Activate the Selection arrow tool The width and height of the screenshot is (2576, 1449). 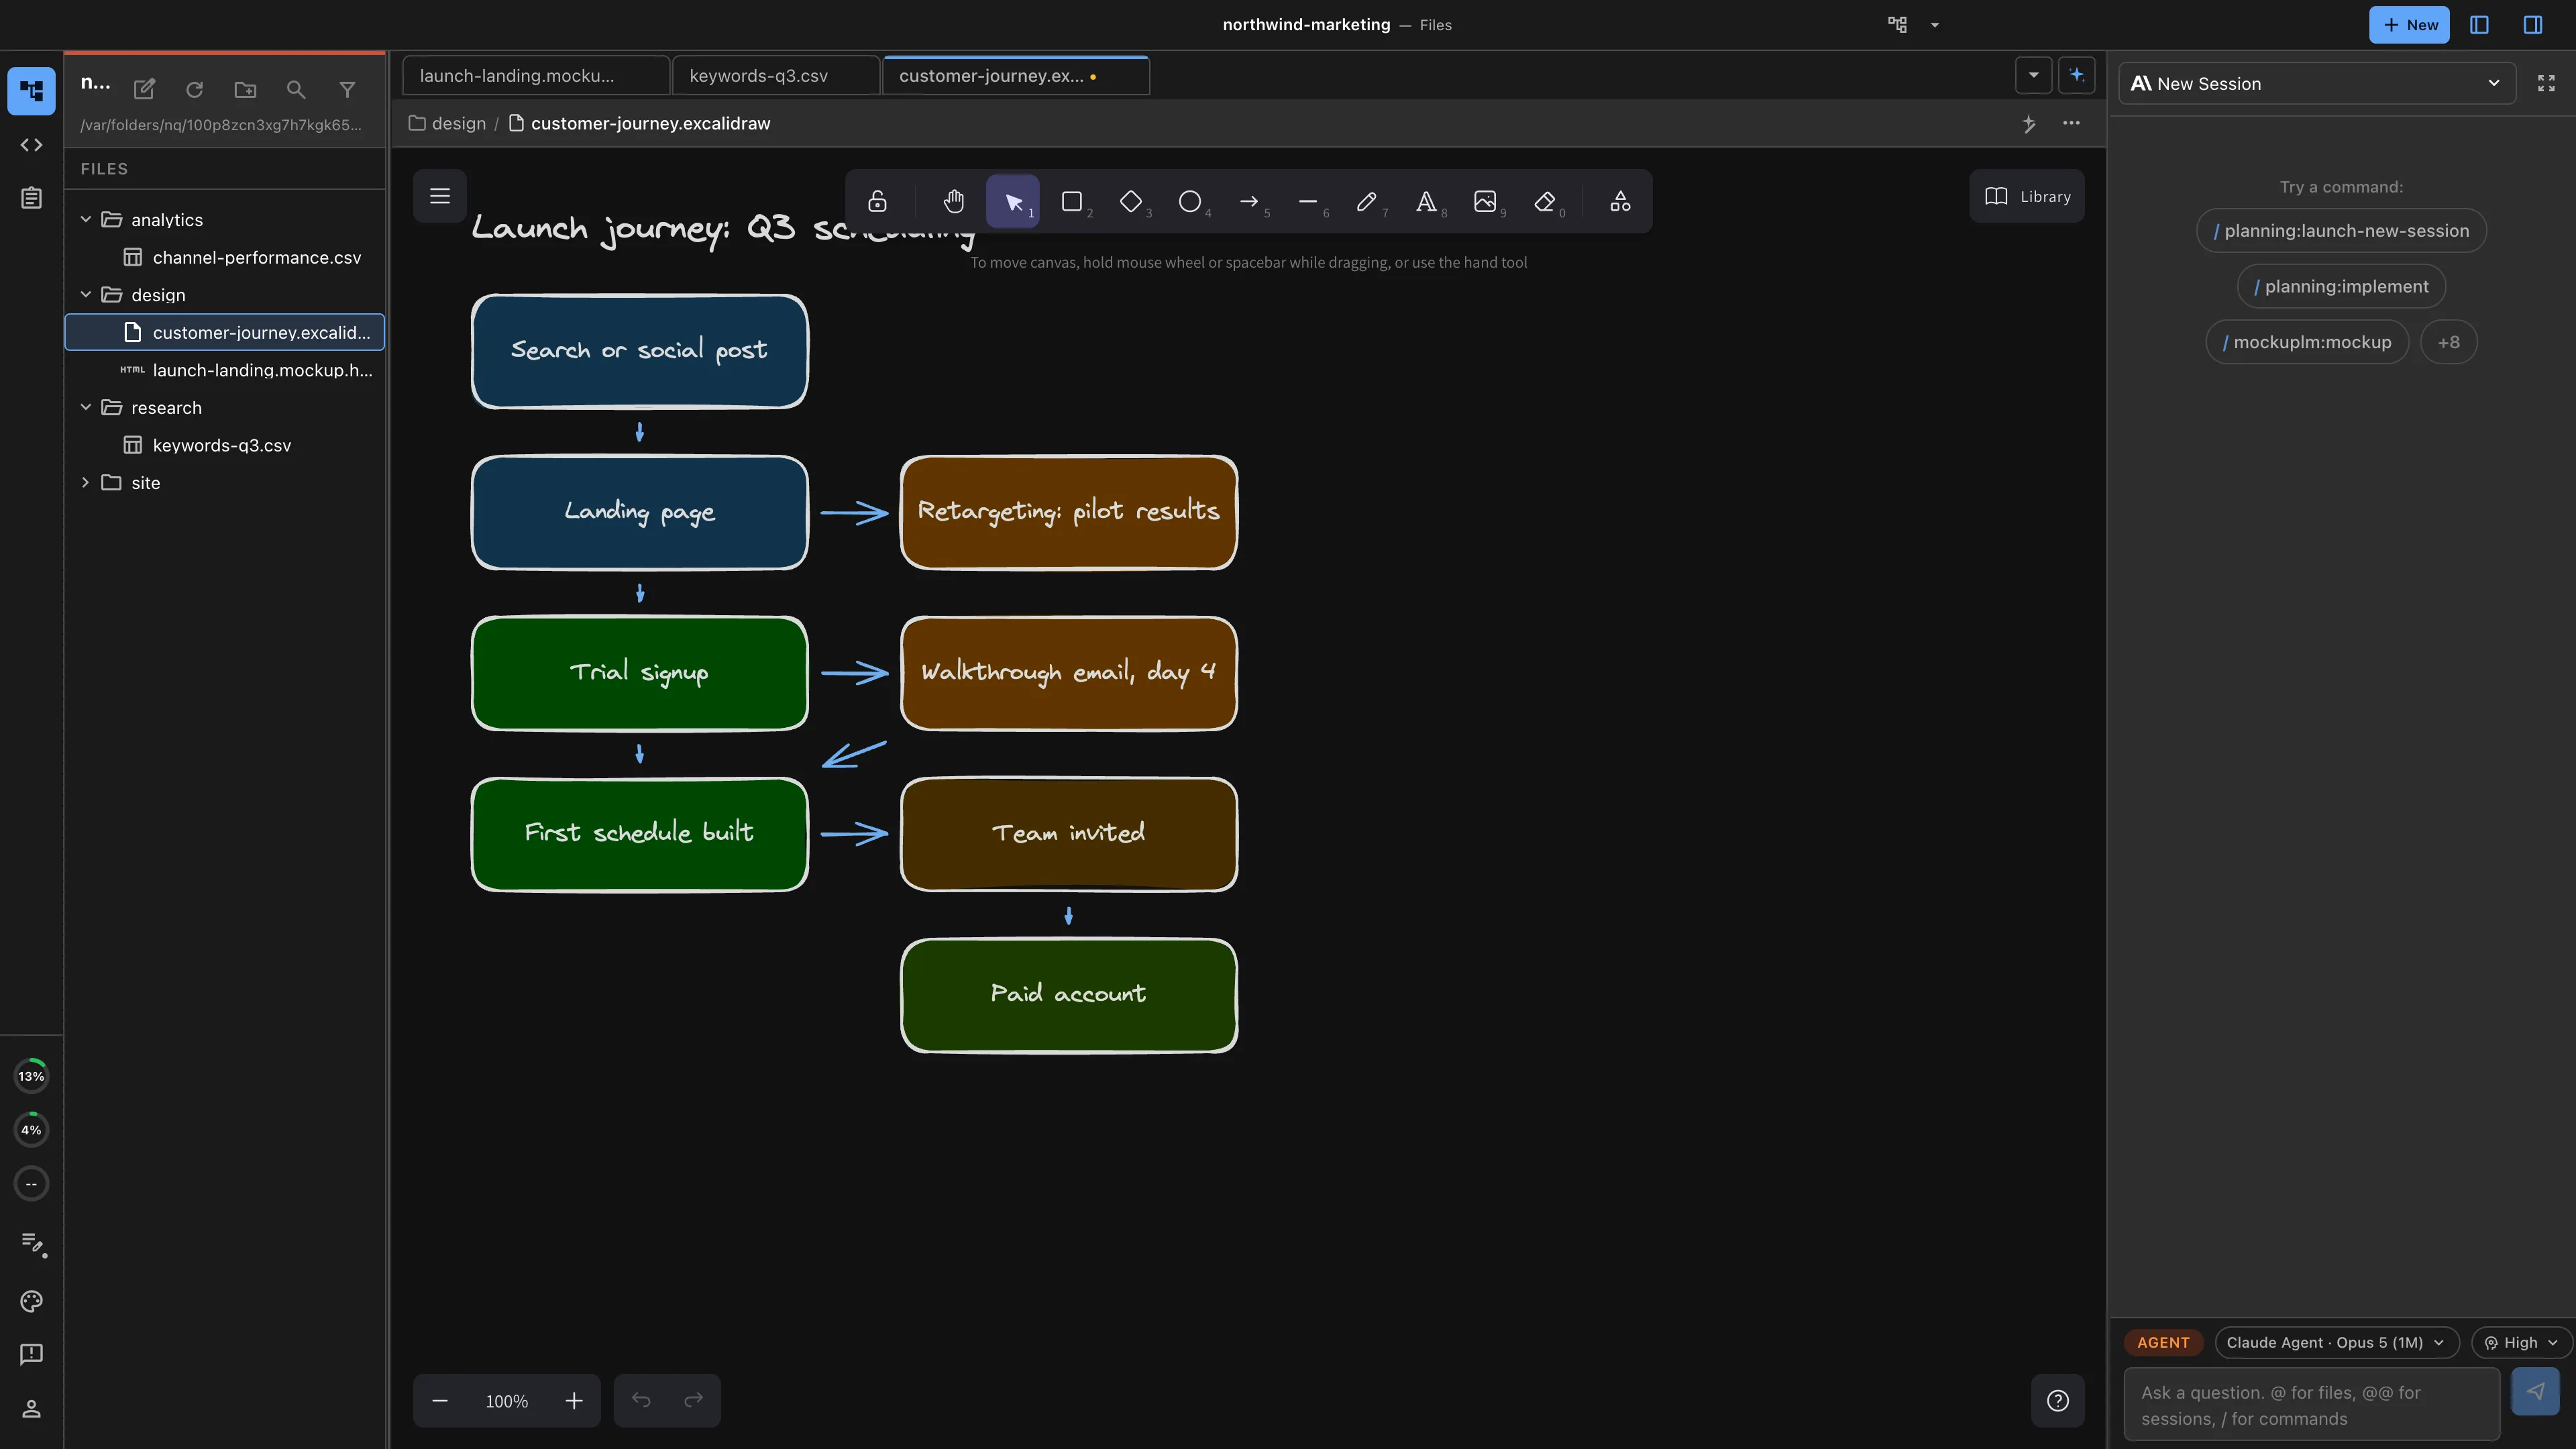(1013, 201)
